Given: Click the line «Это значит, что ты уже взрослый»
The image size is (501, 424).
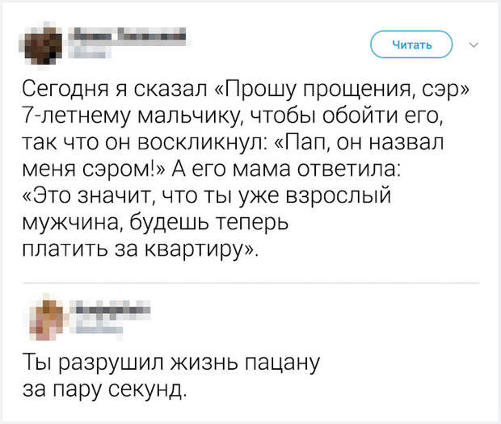Looking at the screenshot, I should coord(207,196).
